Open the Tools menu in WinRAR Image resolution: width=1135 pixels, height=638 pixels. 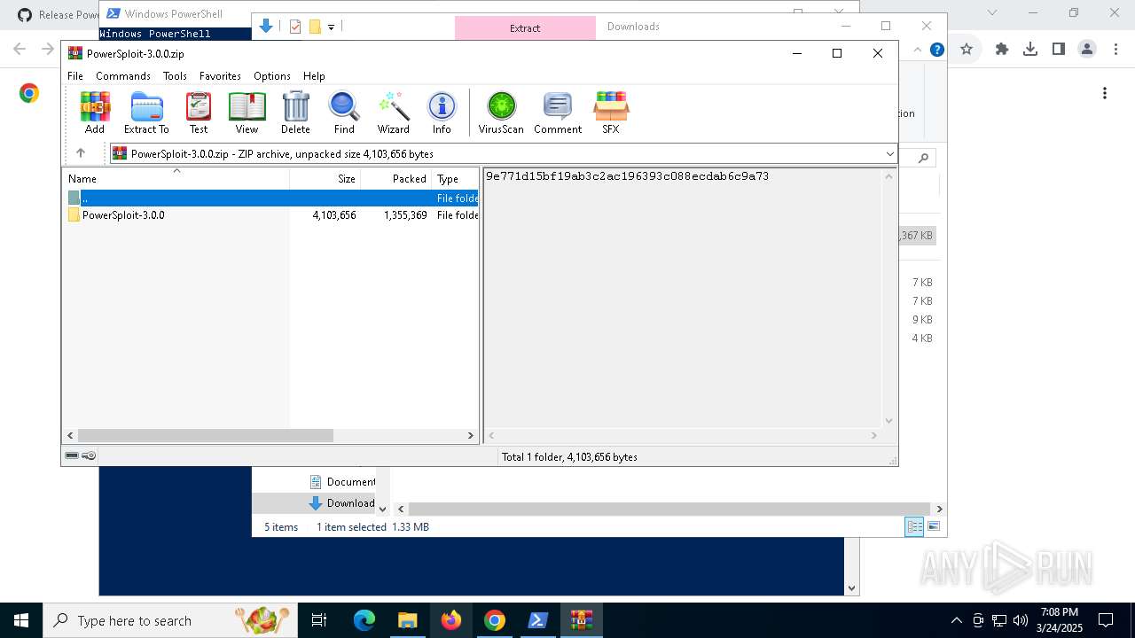coord(175,76)
